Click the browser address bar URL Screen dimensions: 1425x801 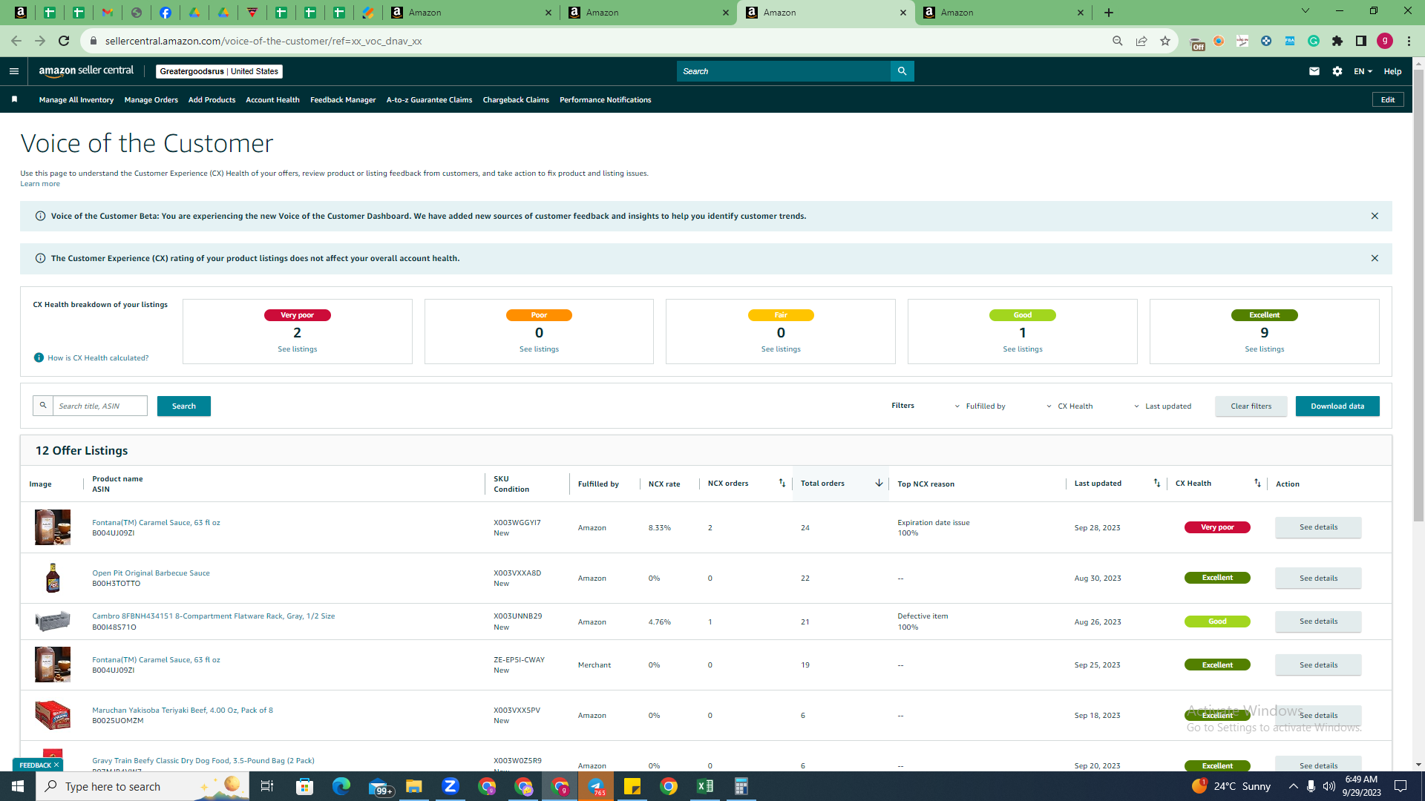coord(263,41)
